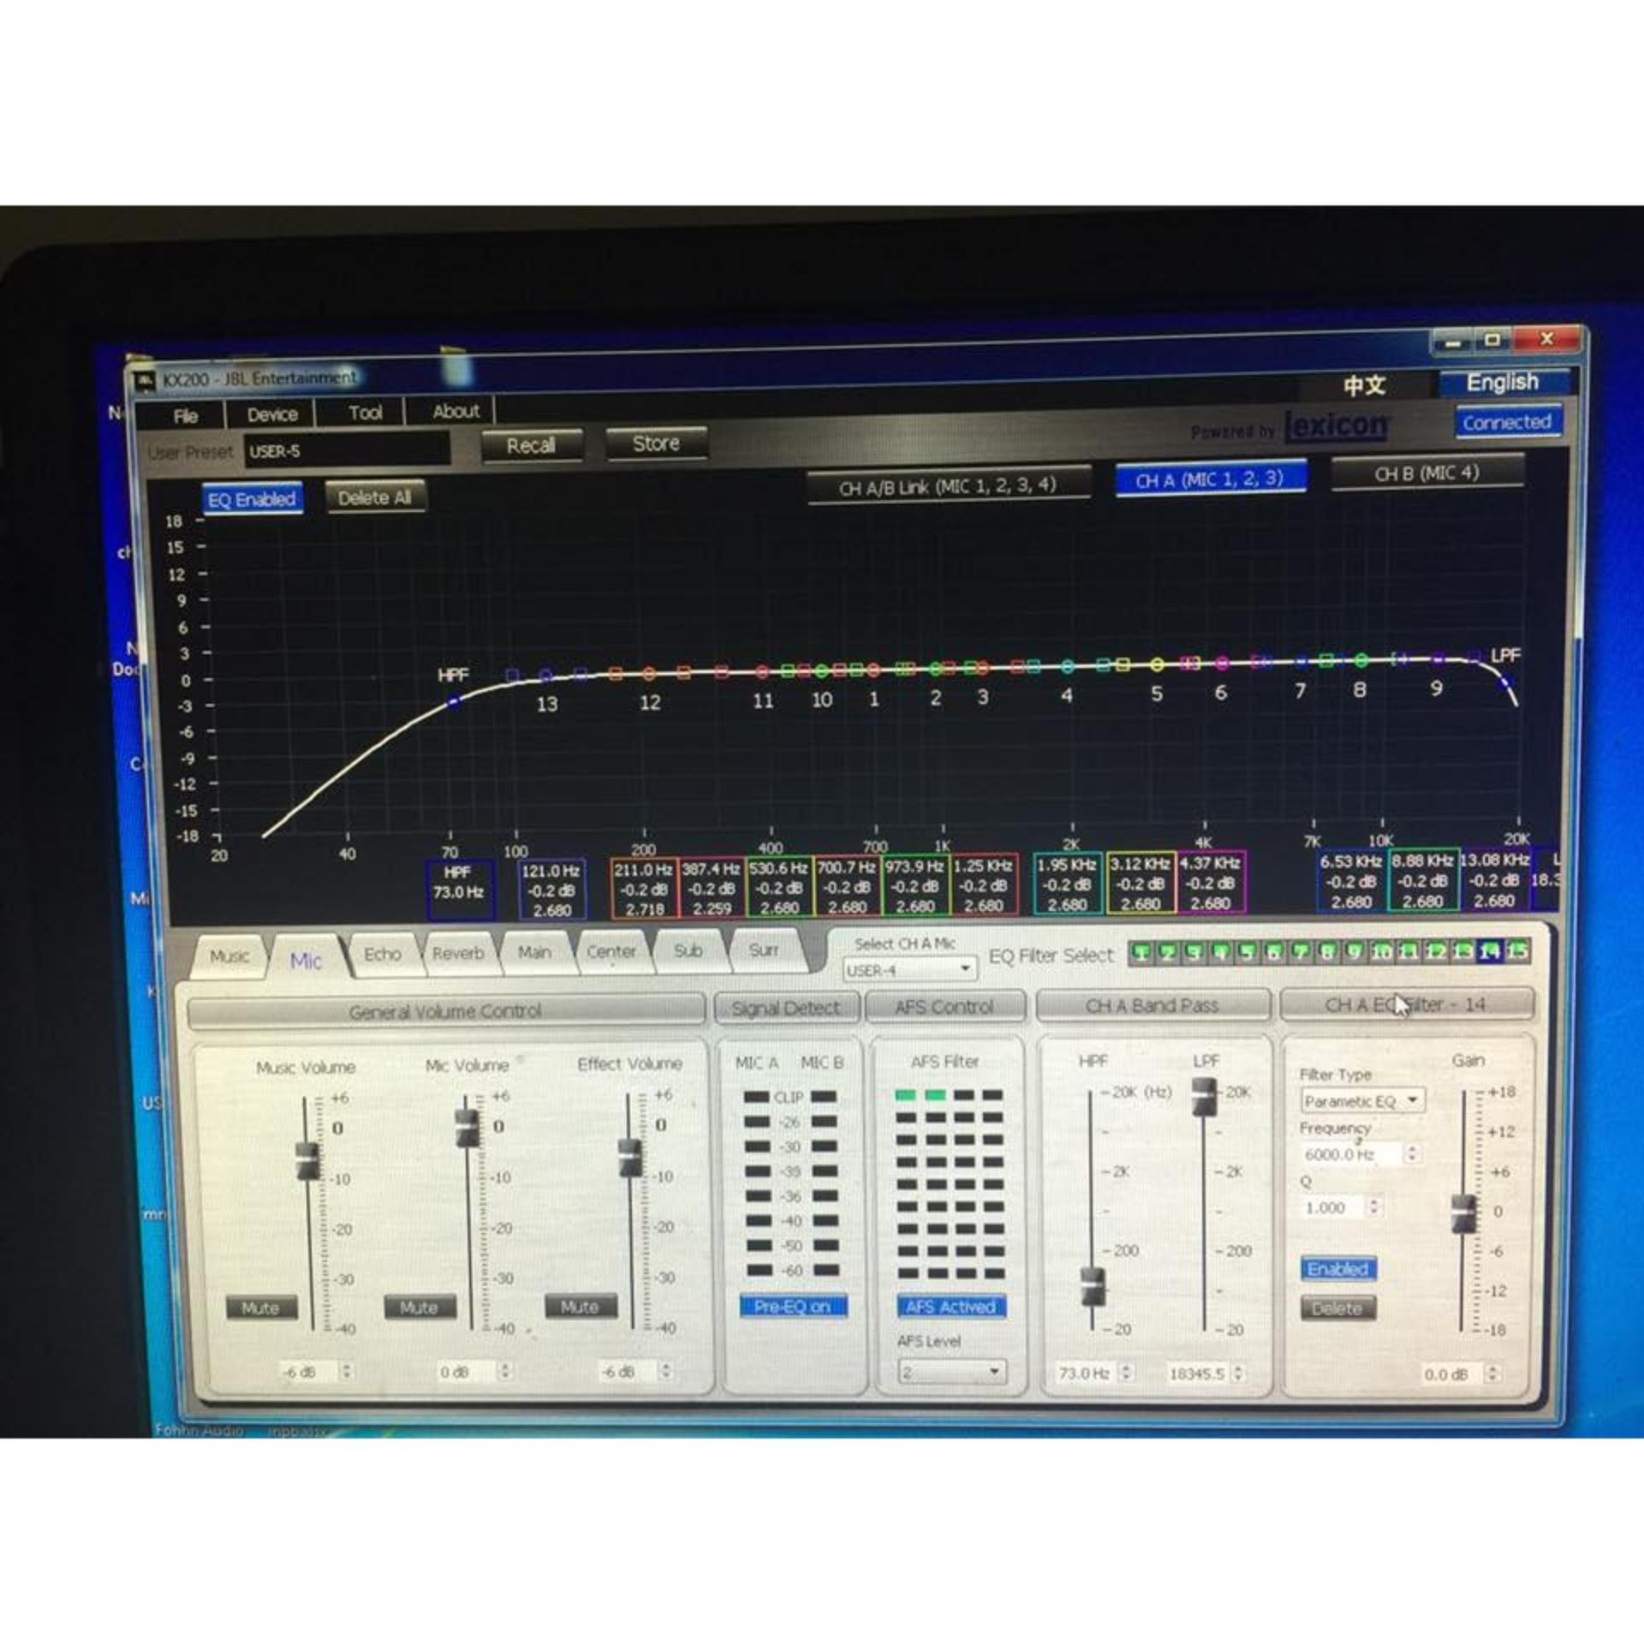1644x1644 pixels.
Task: Open the File menu
Action: (186, 416)
